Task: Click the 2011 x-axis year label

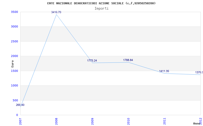Action: [164, 121]
